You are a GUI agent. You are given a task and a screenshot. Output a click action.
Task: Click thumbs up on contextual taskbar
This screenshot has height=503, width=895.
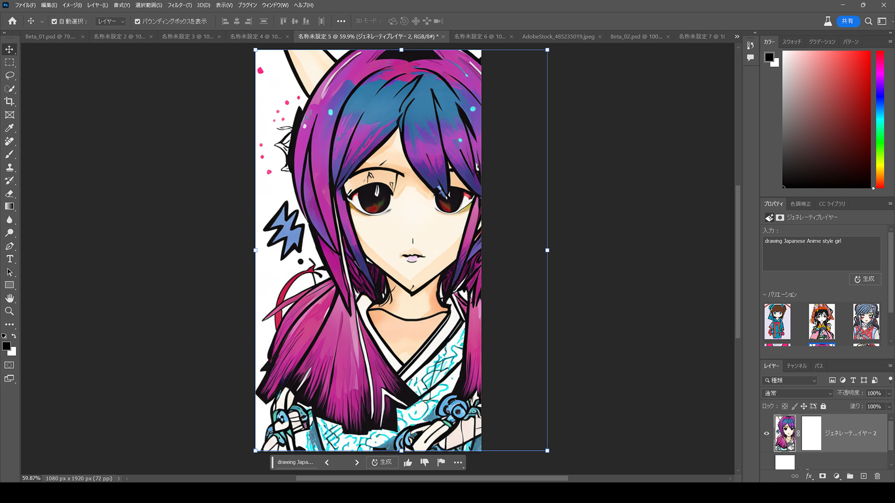pyautogui.click(x=408, y=462)
